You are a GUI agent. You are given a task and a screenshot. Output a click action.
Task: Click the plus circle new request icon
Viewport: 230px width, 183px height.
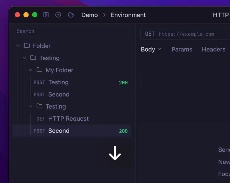(58, 15)
